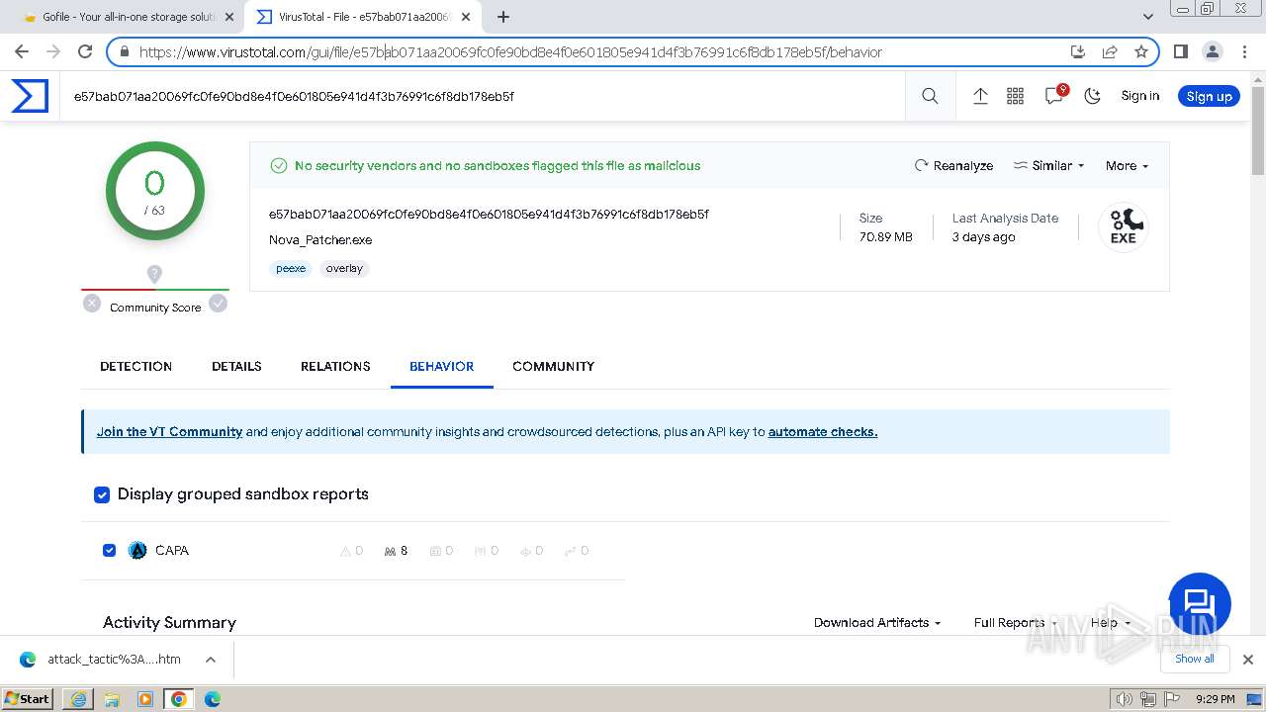Image resolution: width=1266 pixels, height=712 pixels.
Task: Expand download item options chevron
Action: (x=211, y=660)
